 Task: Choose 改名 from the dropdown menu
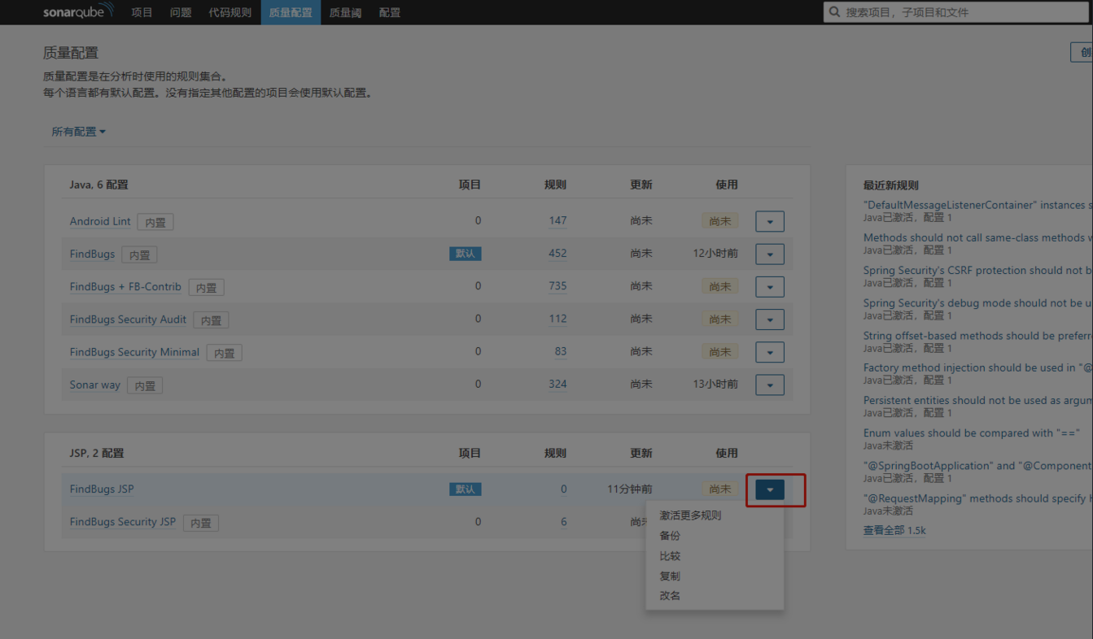670,595
